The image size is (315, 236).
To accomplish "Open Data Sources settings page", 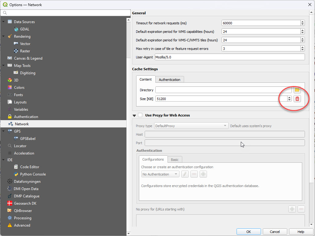I will [x=24, y=22].
